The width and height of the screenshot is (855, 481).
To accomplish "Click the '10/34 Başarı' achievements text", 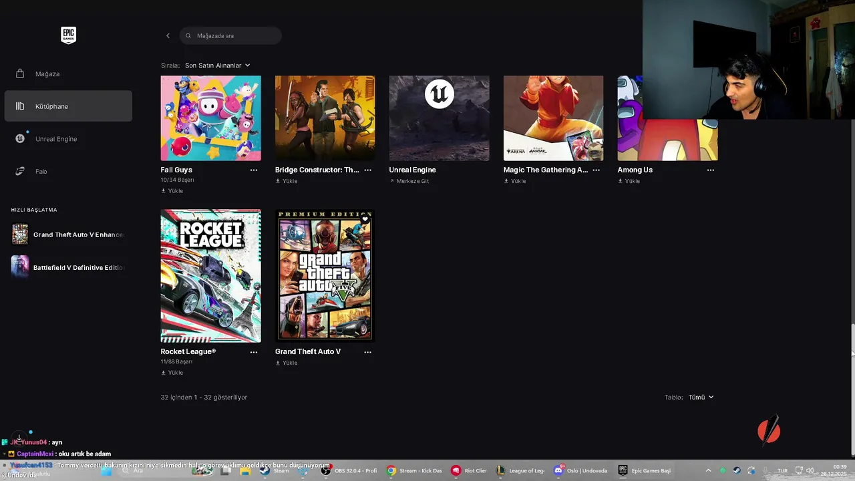I will (x=178, y=180).
